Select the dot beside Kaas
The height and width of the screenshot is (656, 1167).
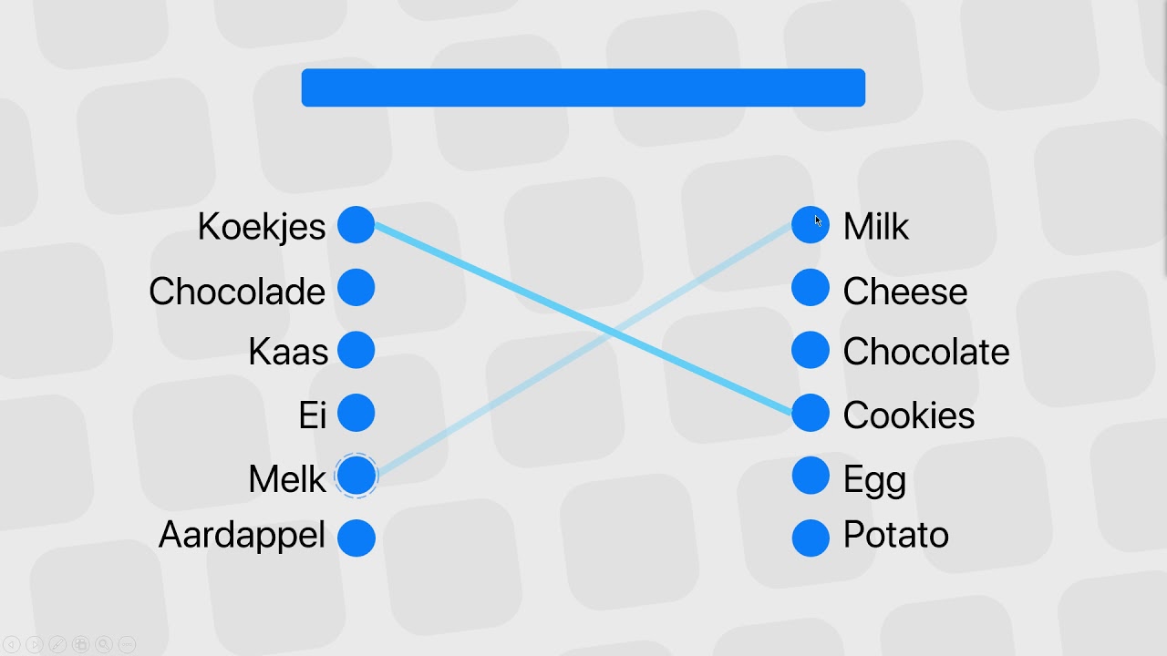[x=356, y=350]
